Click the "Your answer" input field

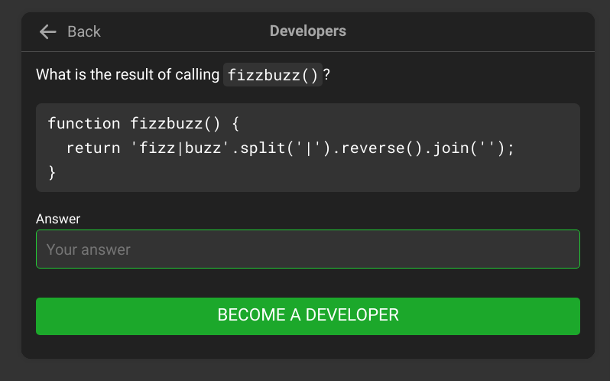[x=307, y=249]
